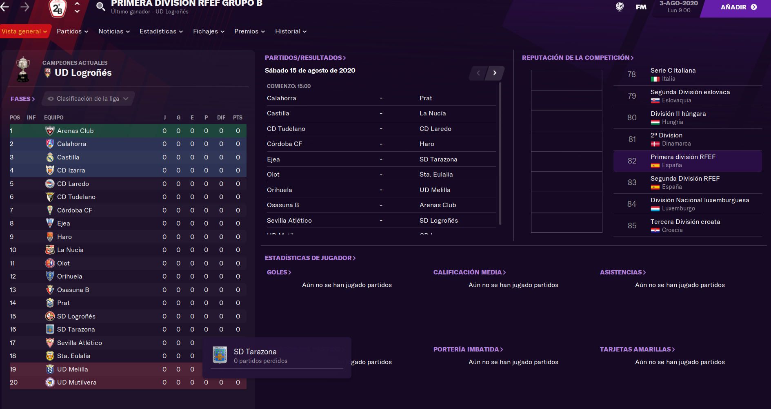Open REPUTACIÓN DE LA COMPETICIÓN link
The width and height of the screenshot is (771, 409).
coord(578,58)
